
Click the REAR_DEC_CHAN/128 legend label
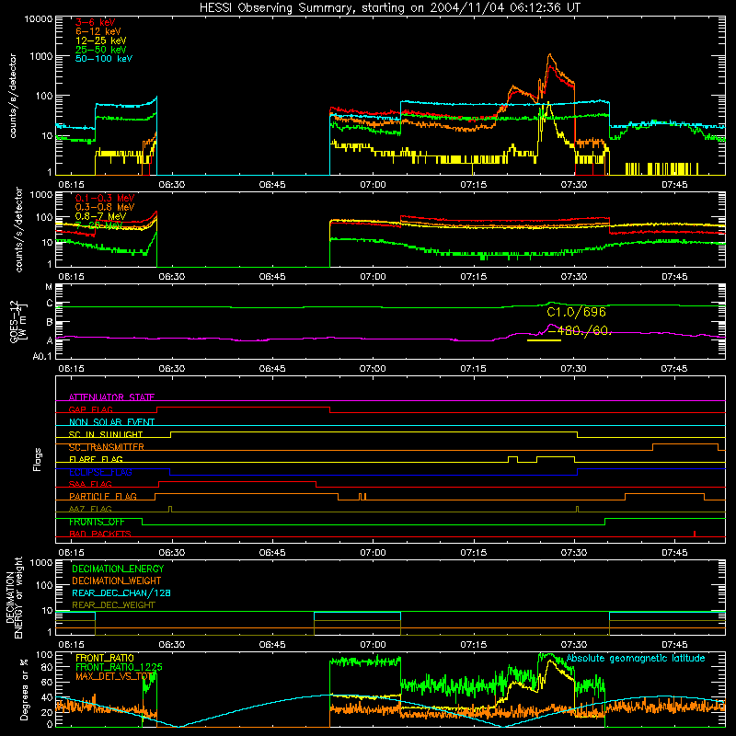[121, 592]
